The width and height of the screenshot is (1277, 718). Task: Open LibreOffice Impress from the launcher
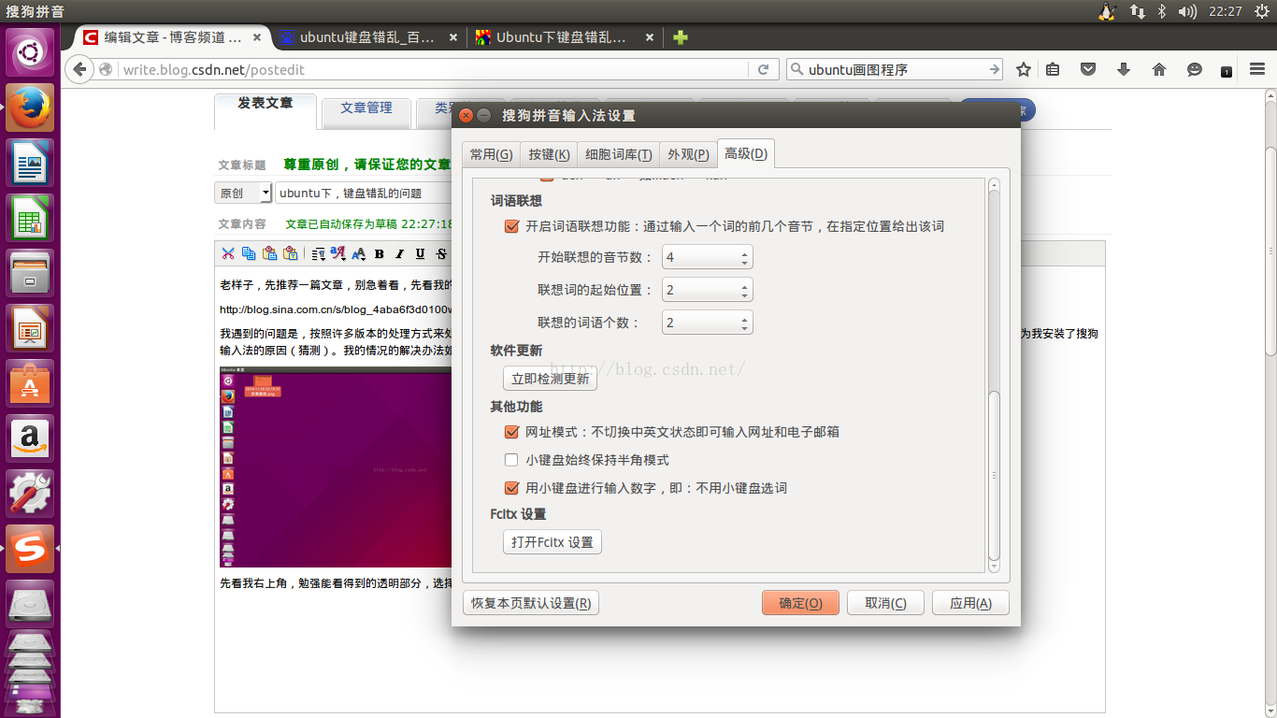[x=31, y=328]
